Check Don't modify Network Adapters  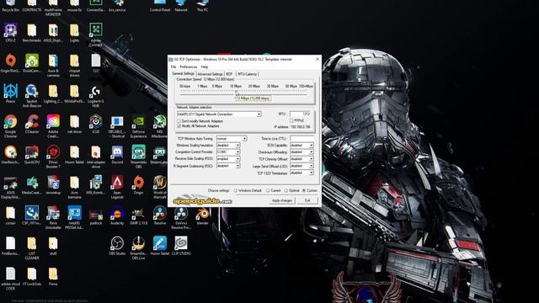tap(179, 121)
